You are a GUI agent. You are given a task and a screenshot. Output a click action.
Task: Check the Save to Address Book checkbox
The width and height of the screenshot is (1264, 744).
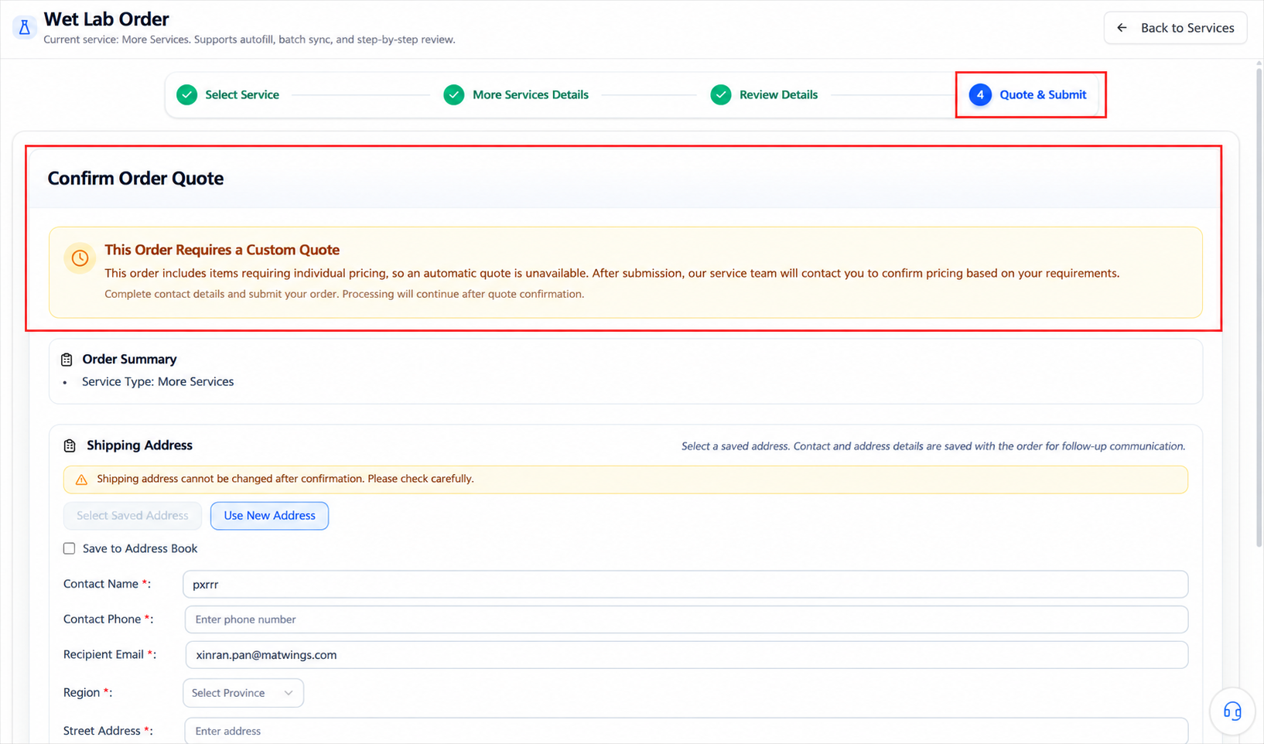[70, 548]
